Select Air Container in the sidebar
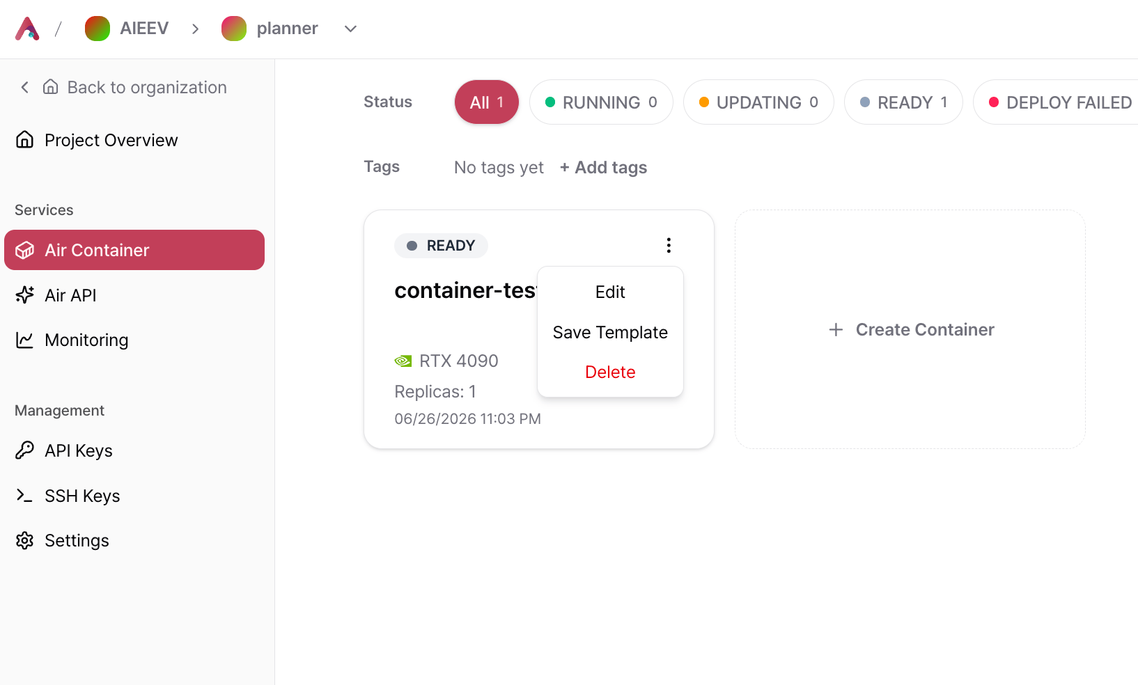The width and height of the screenshot is (1138, 685). click(x=134, y=250)
